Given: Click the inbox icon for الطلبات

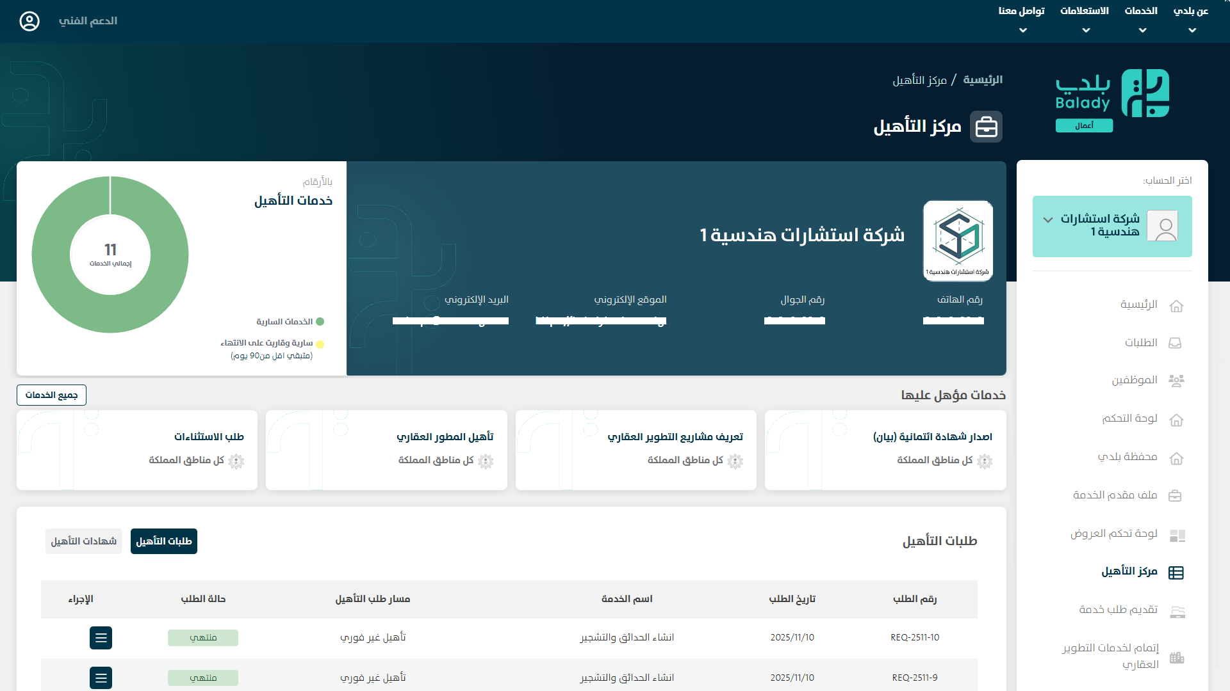Looking at the screenshot, I should [1175, 343].
